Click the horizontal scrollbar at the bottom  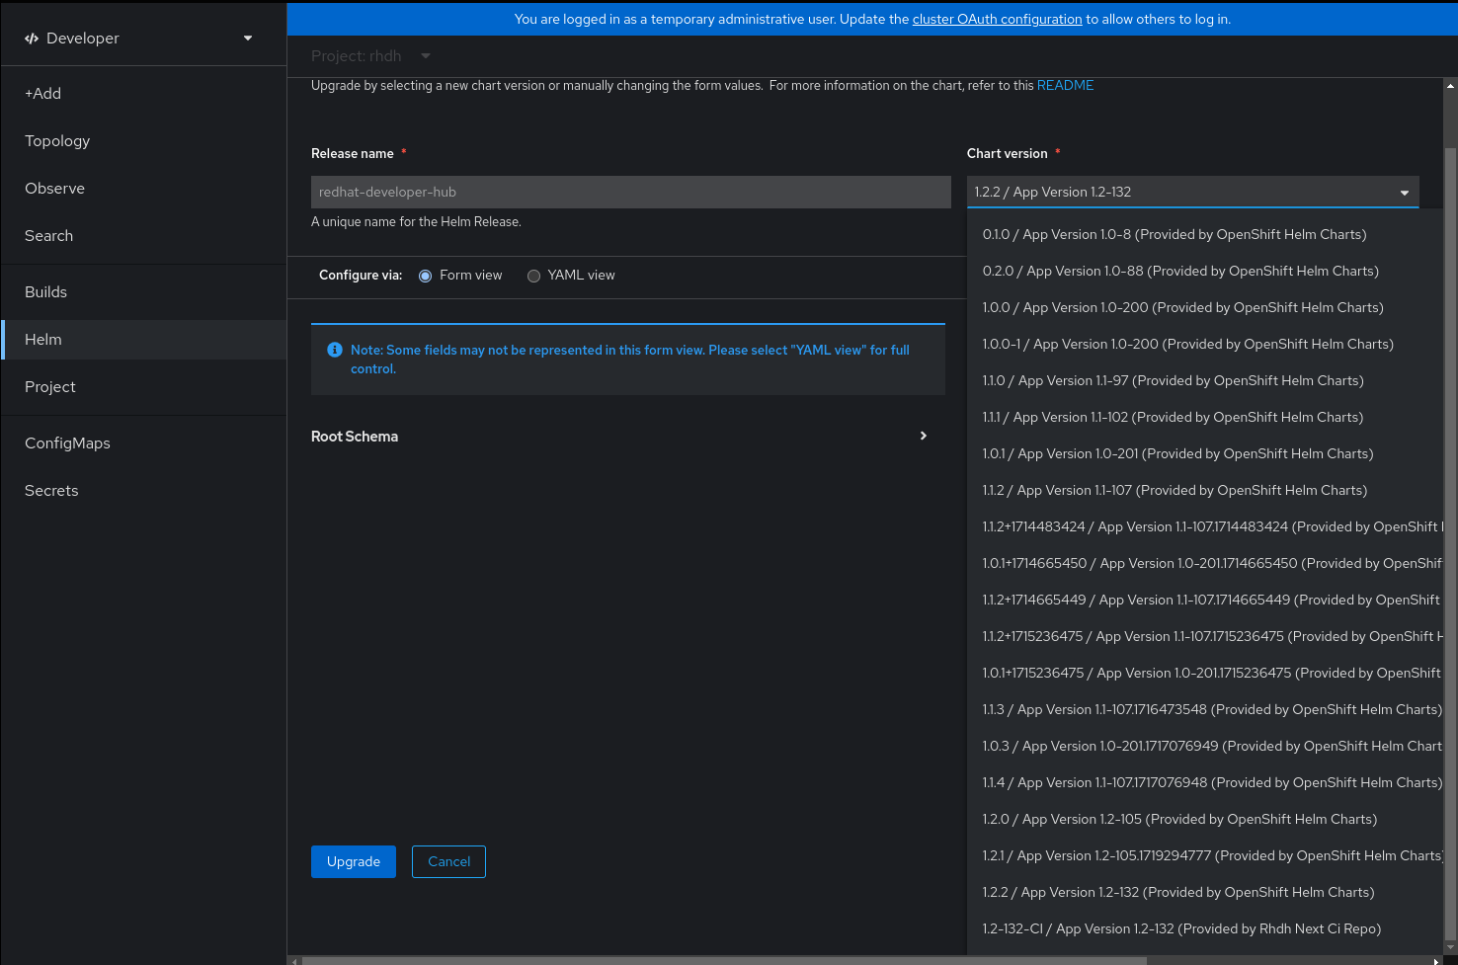tap(724, 960)
